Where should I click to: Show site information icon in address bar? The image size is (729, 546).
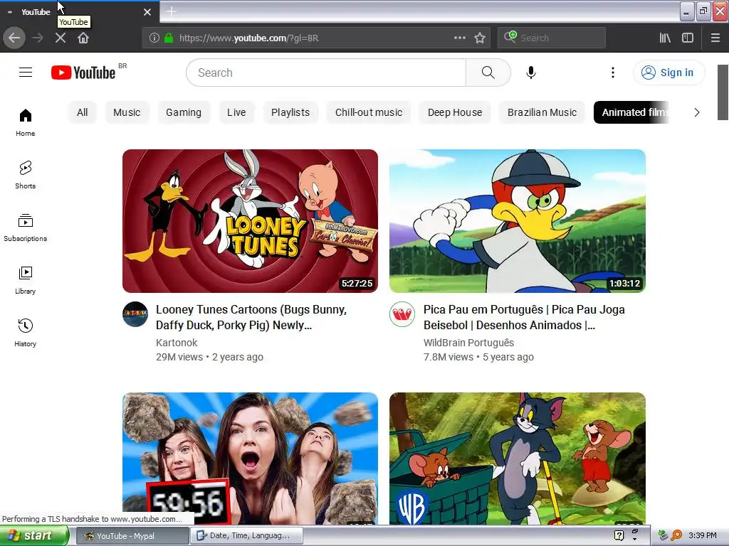click(154, 38)
